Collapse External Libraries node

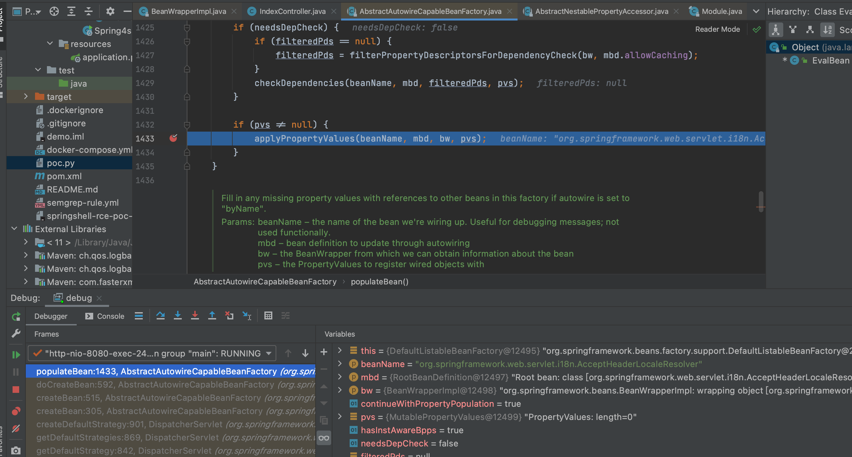click(14, 229)
